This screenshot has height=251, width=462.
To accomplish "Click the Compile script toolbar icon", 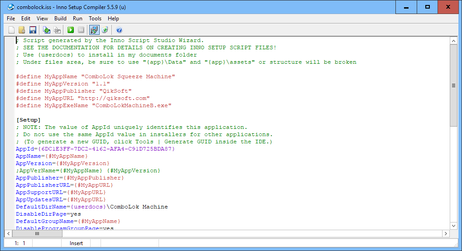I will coord(46,30).
